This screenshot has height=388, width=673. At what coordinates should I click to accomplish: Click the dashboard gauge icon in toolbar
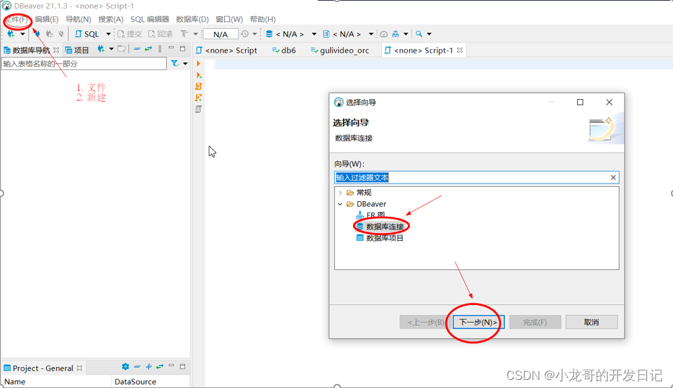pyautogui.click(x=384, y=34)
